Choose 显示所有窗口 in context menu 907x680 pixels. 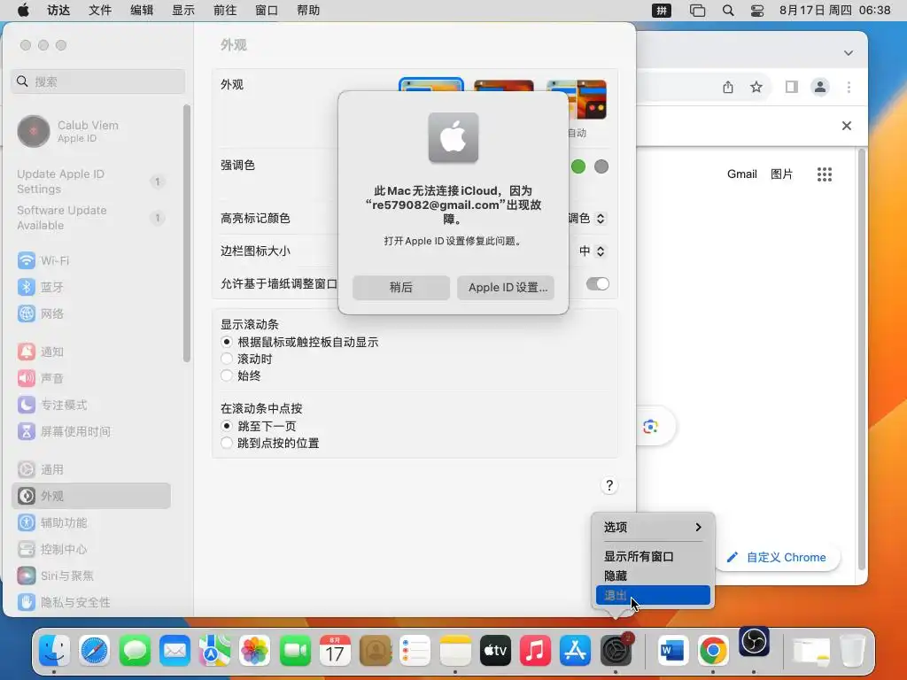point(653,556)
